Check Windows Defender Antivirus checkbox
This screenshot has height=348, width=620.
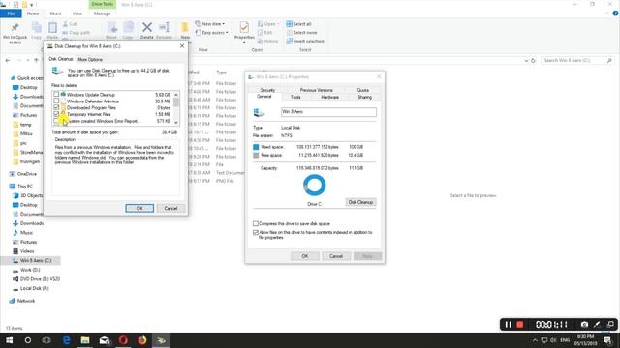56,101
